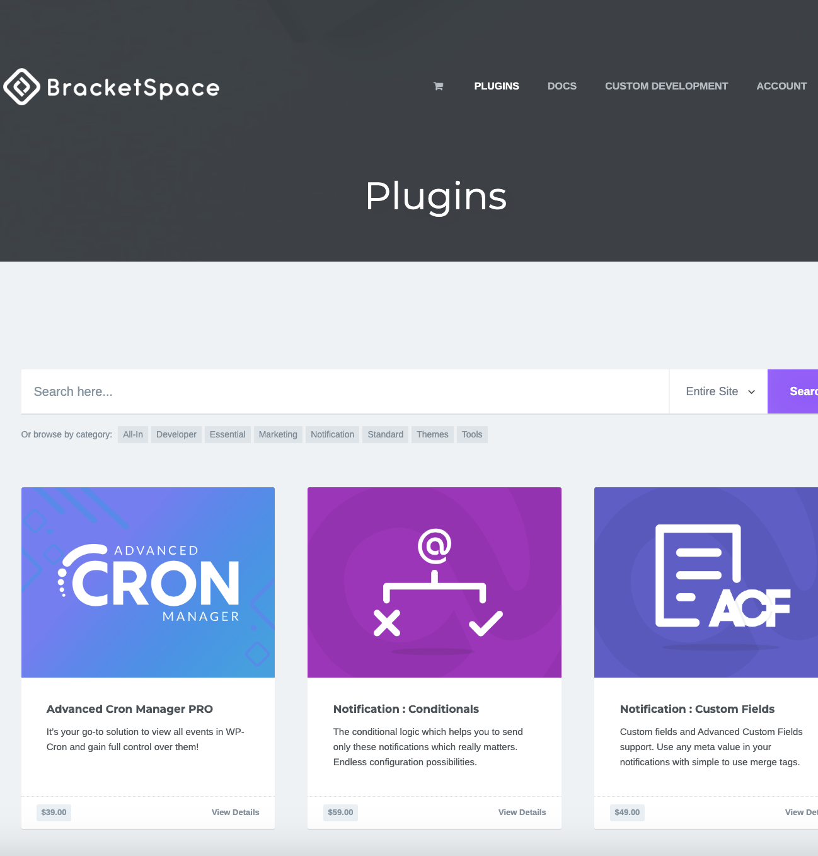
Task: Click the BracketSpace logo
Action: [x=112, y=87]
